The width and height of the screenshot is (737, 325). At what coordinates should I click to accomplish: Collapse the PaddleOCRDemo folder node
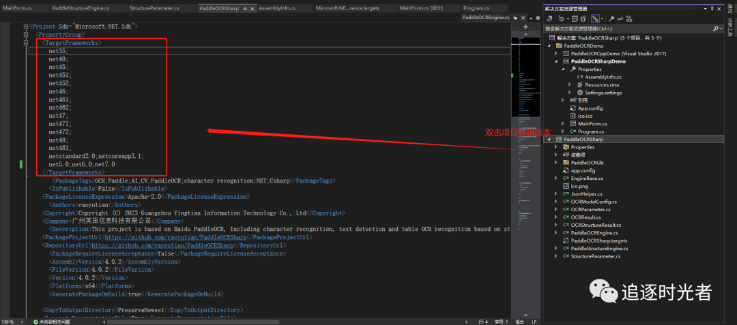coord(549,46)
